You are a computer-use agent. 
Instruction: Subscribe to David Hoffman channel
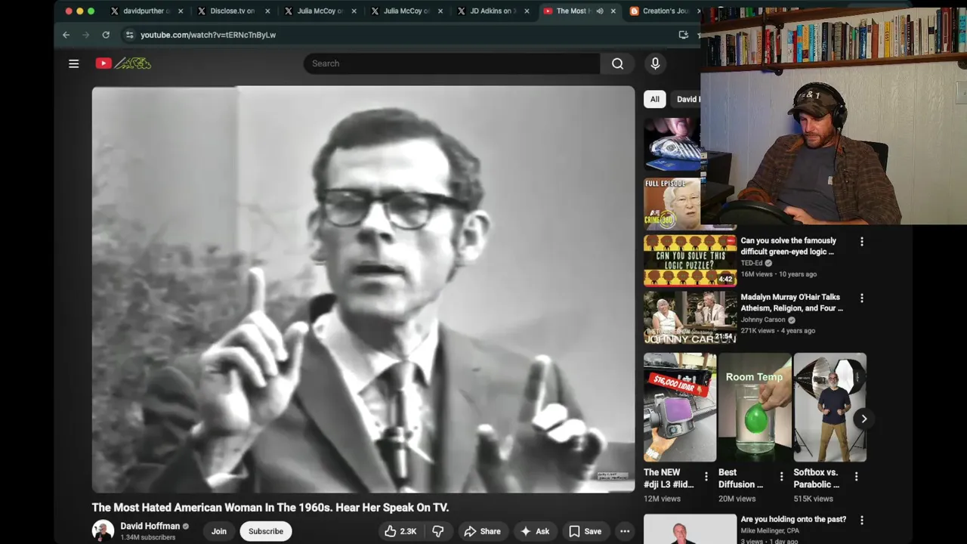coord(266,531)
